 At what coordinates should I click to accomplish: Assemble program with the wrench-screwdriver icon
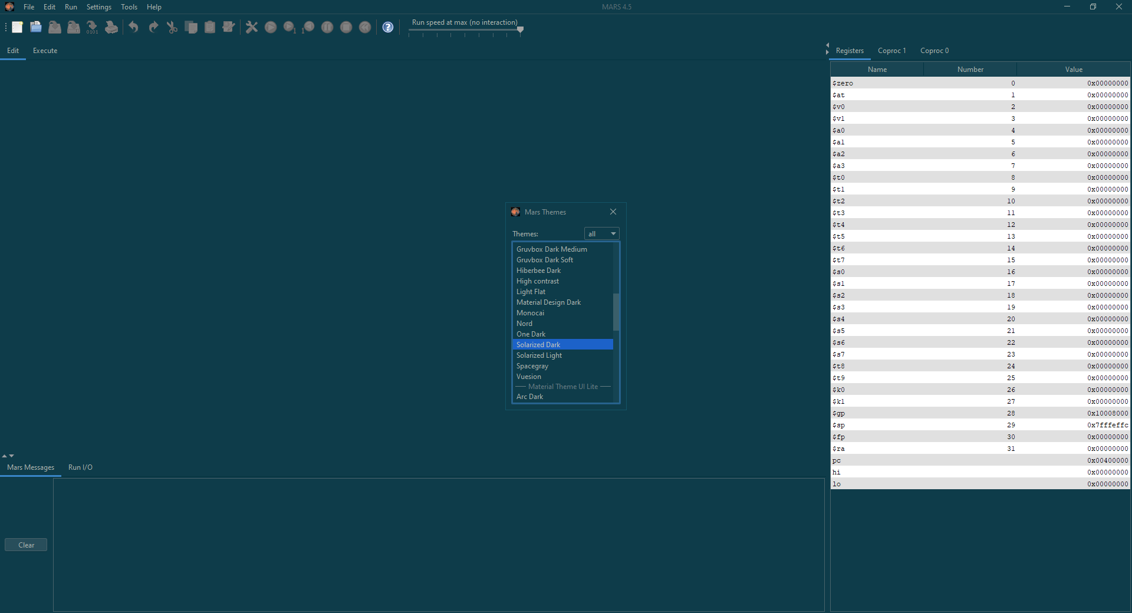tap(252, 27)
